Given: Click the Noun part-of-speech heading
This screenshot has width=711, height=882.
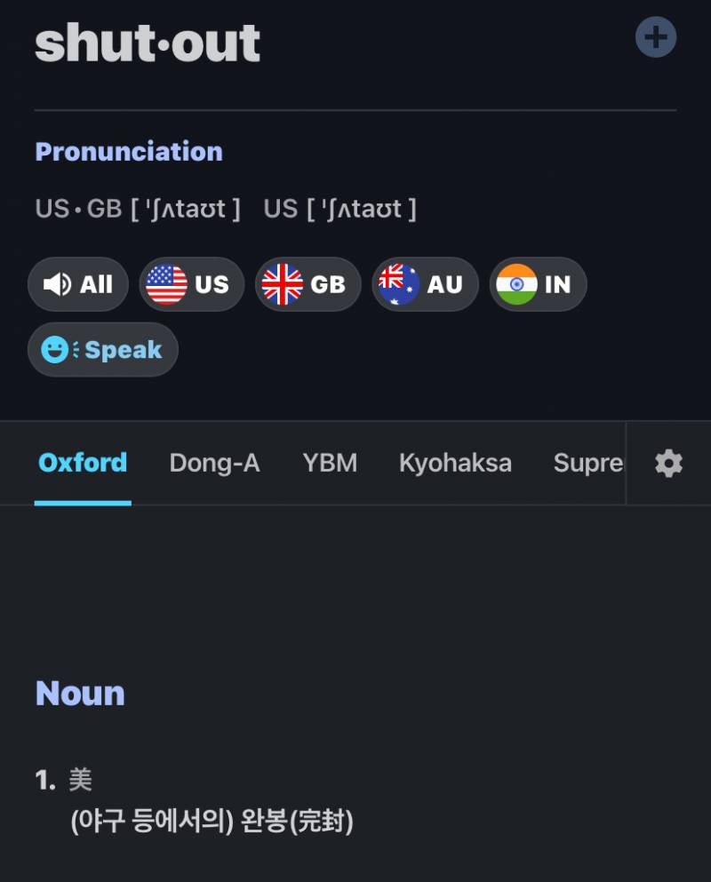Looking at the screenshot, I should pyautogui.click(x=80, y=694).
